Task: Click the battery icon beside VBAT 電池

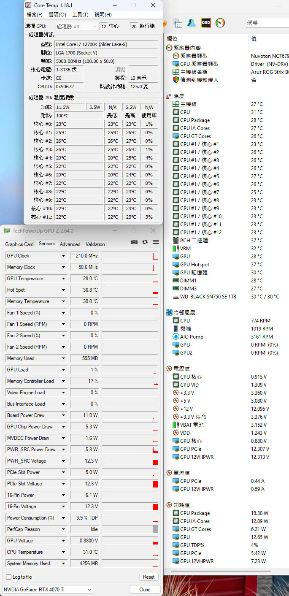Action: click(176, 425)
